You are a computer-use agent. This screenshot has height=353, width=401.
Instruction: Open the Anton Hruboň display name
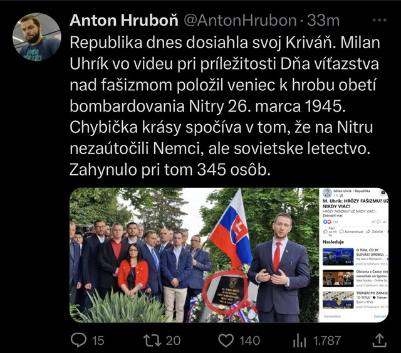[x=124, y=20]
